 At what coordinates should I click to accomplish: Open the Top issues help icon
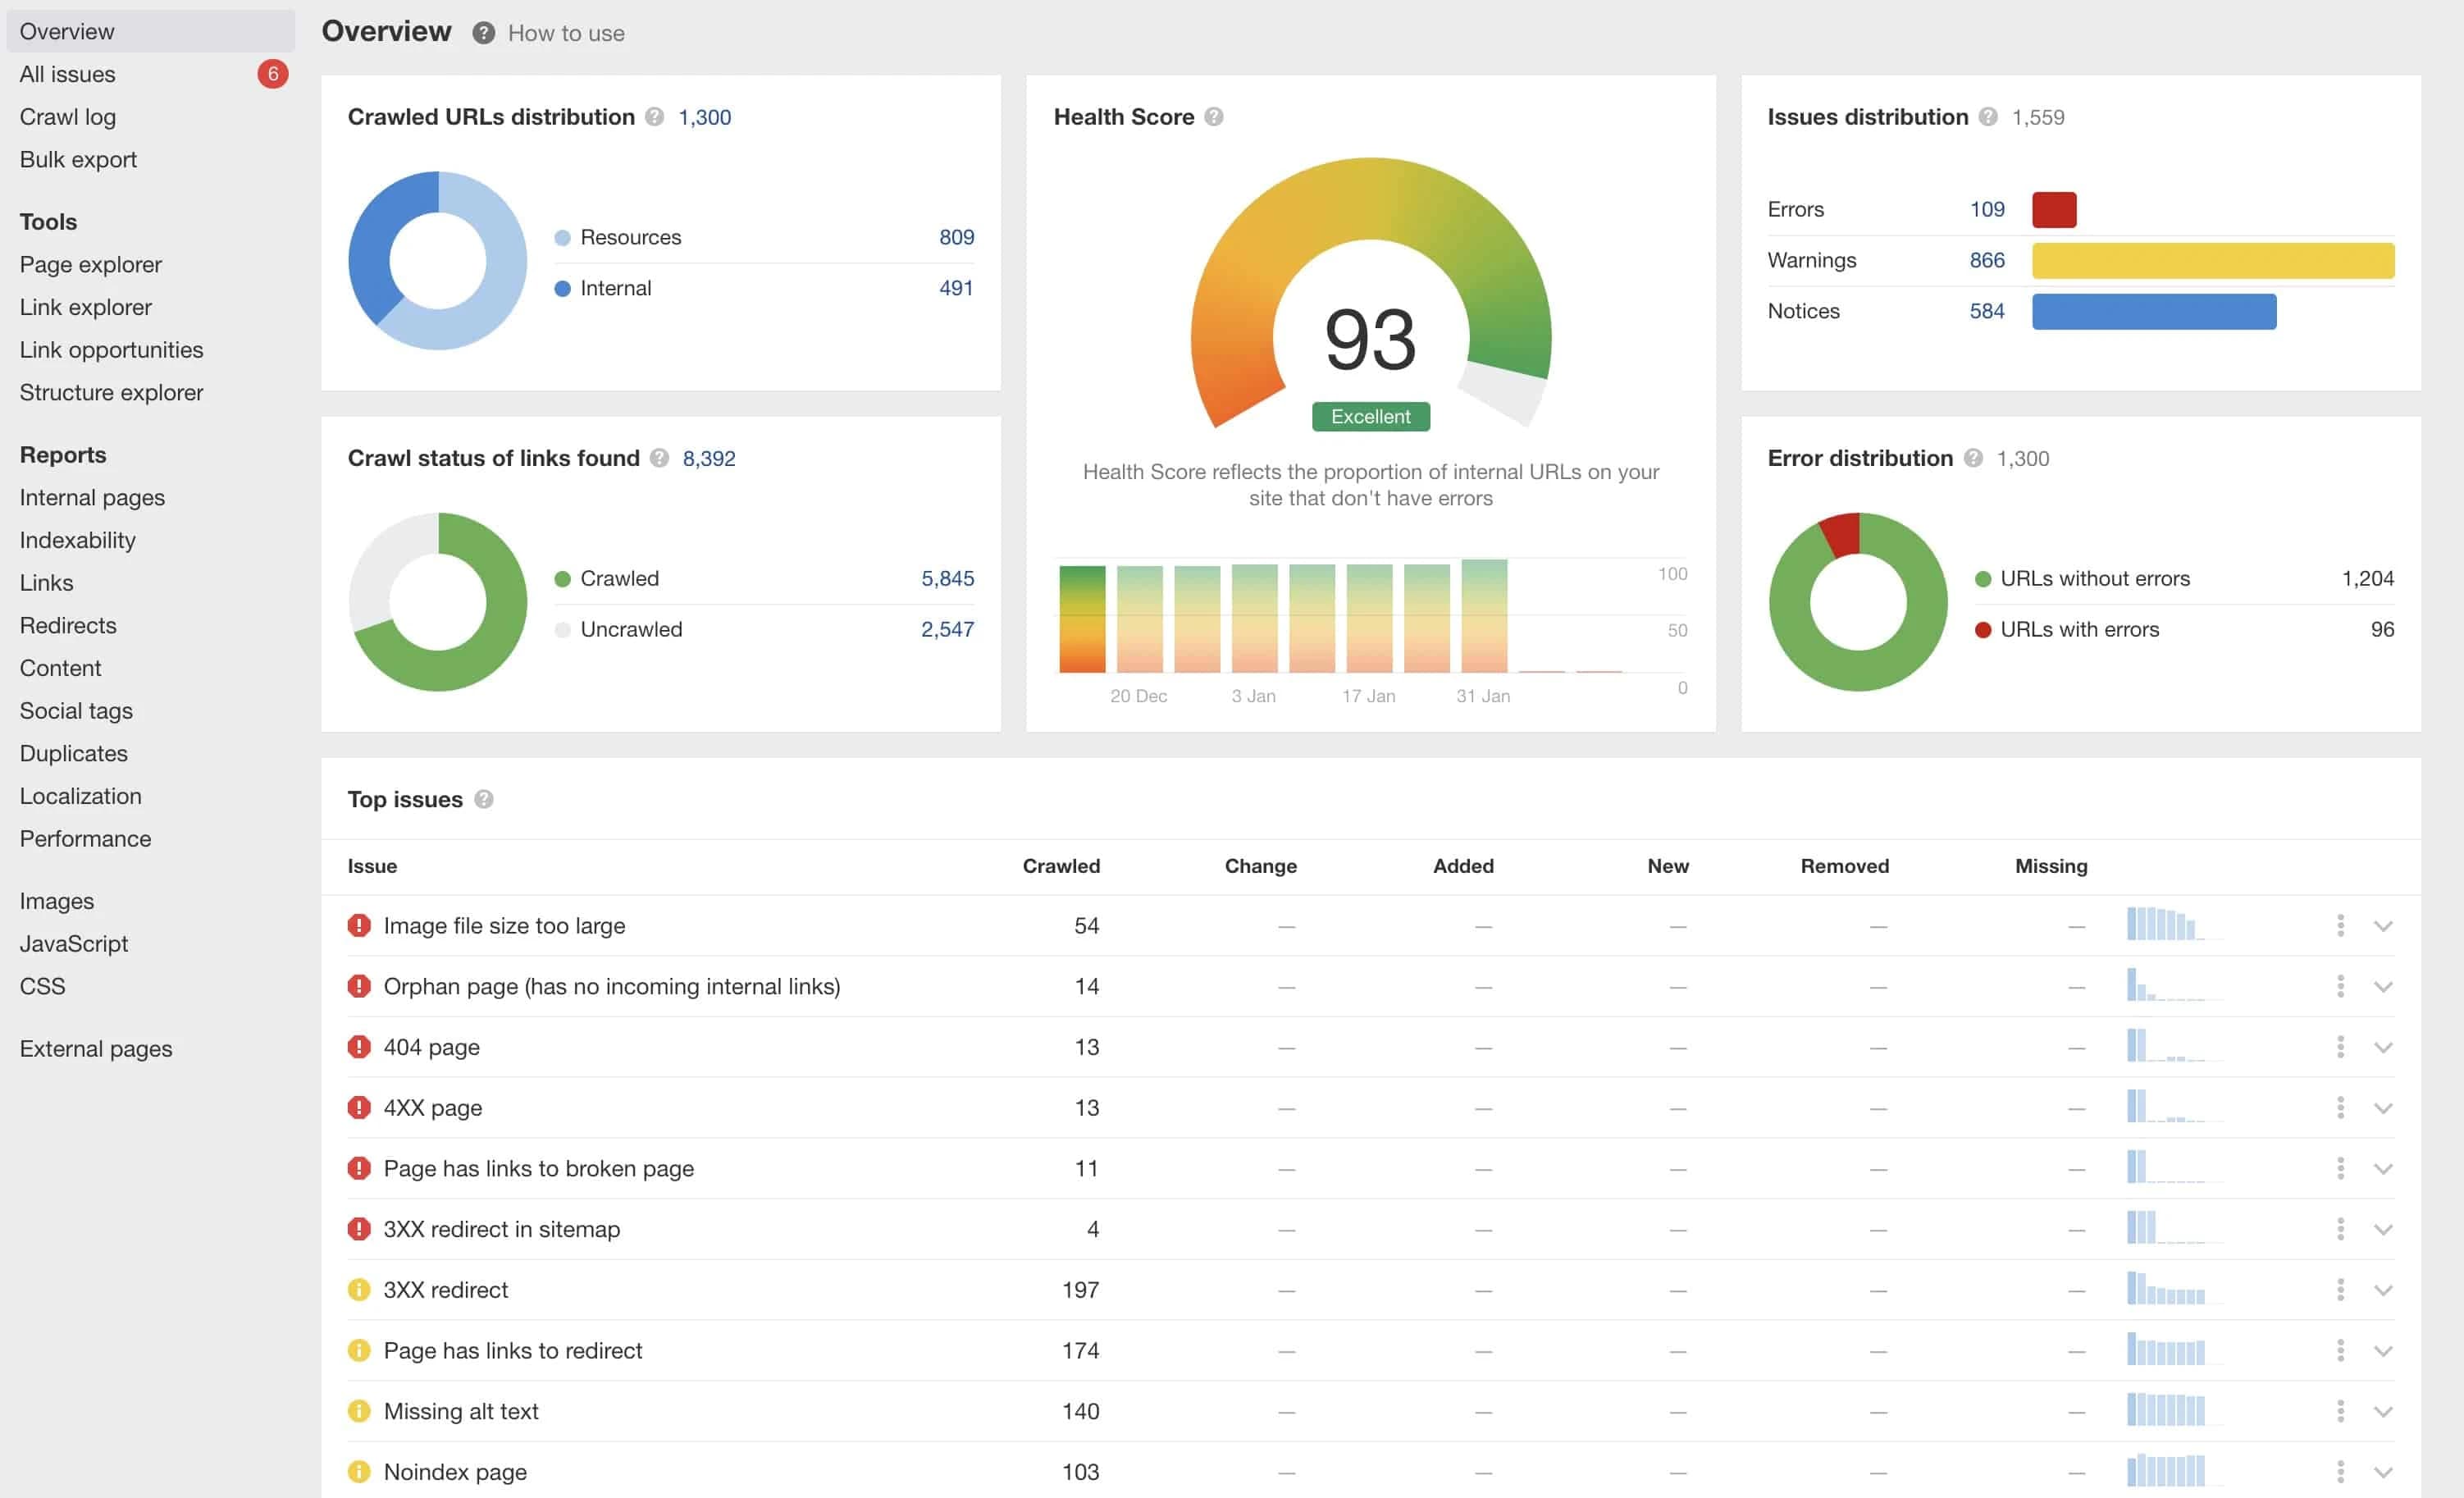[x=484, y=799]
